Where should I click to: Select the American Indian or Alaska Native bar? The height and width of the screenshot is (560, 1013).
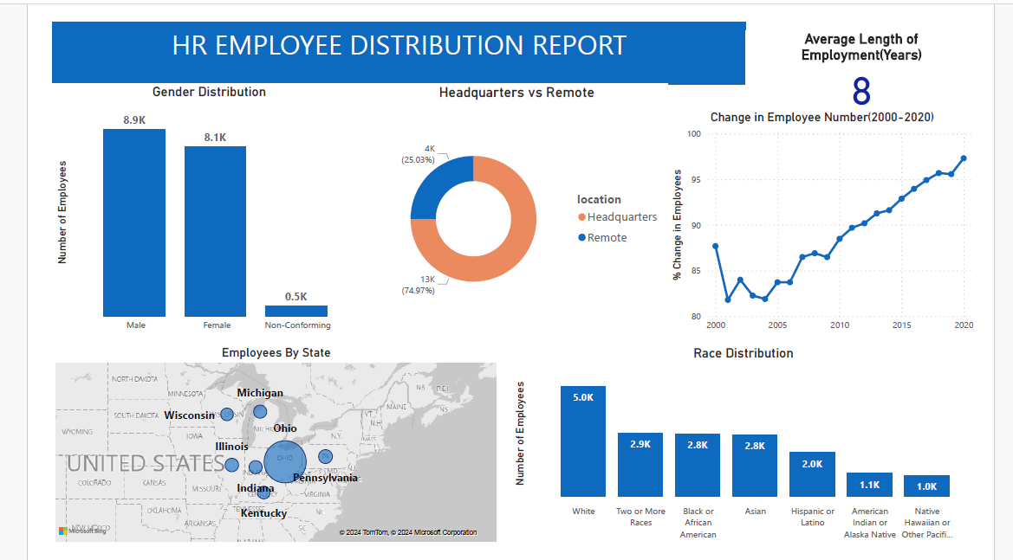click(869, 485)
